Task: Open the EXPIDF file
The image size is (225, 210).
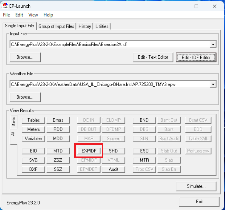Action: click(x=89, y=151)
